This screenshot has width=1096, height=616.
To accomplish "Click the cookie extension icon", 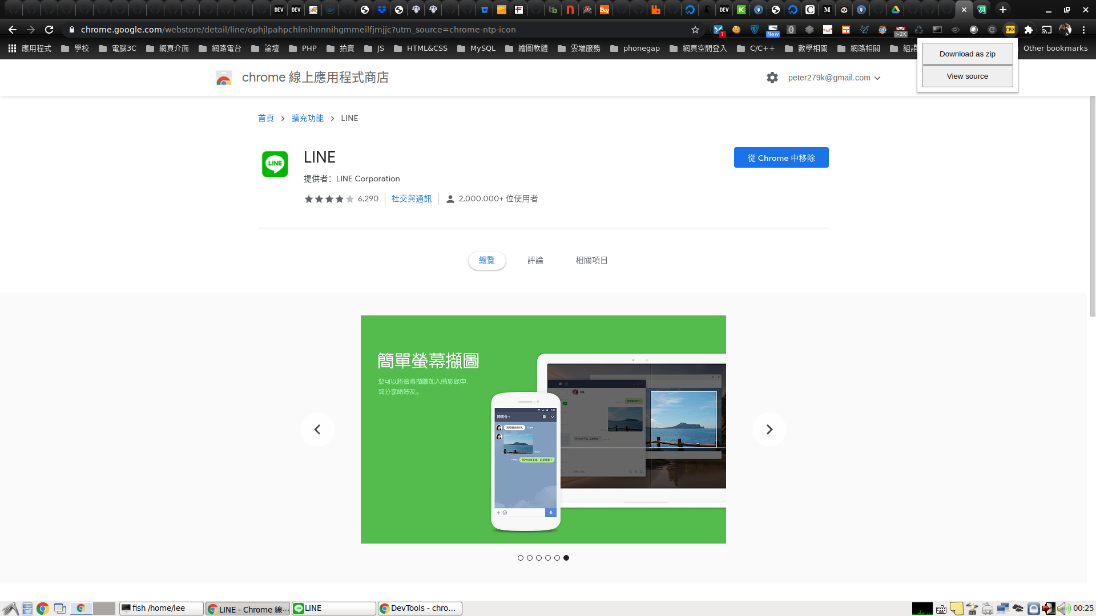I will pos(736,30).
